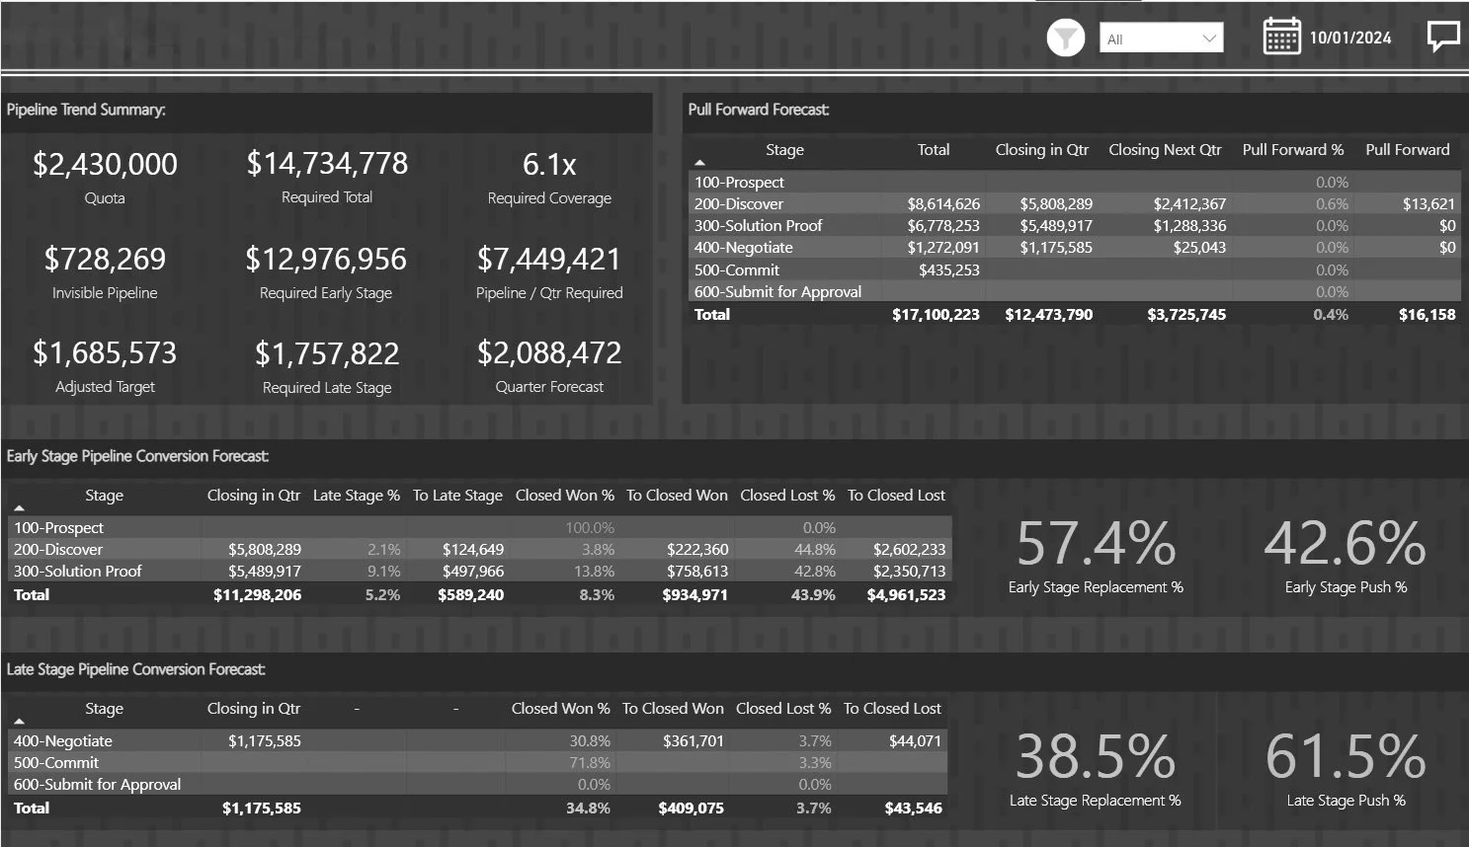
Task: Select 200-Discover row in Pull Forward Forecast table
Action: coord(1074,203)
